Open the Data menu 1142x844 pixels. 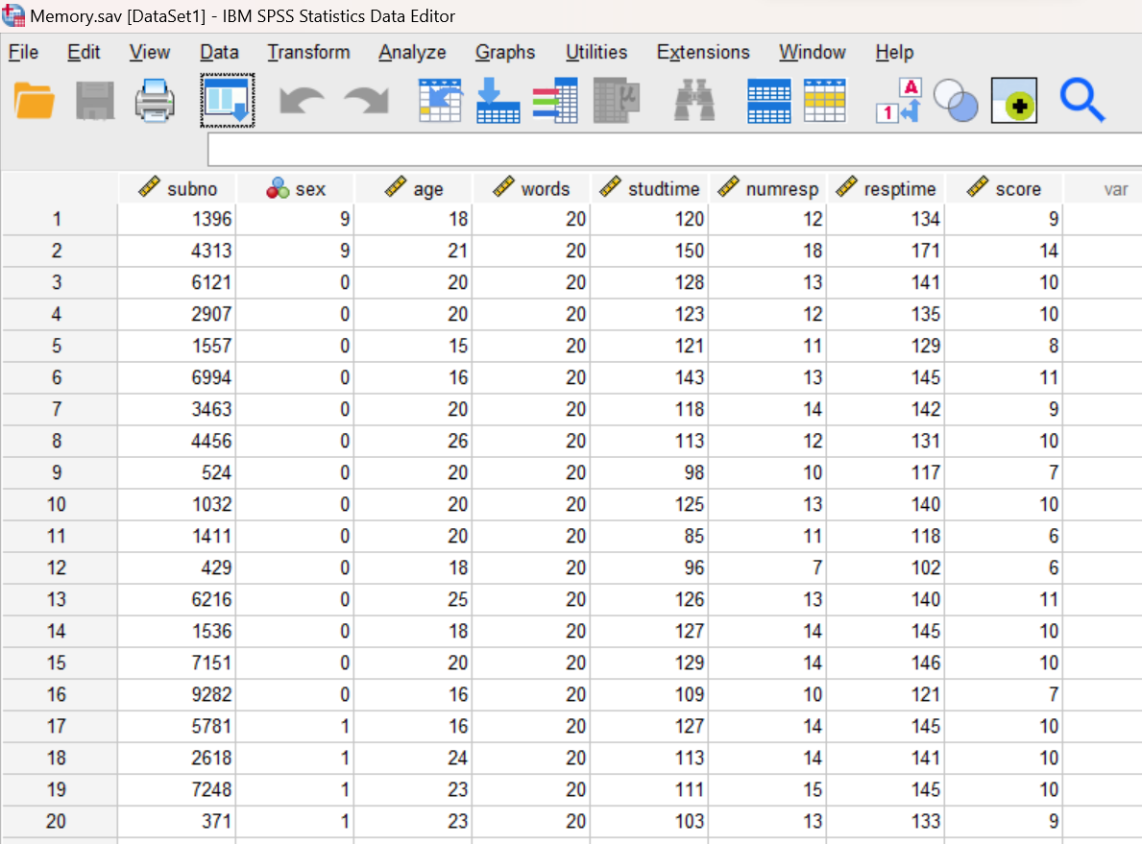pos(219,53)
